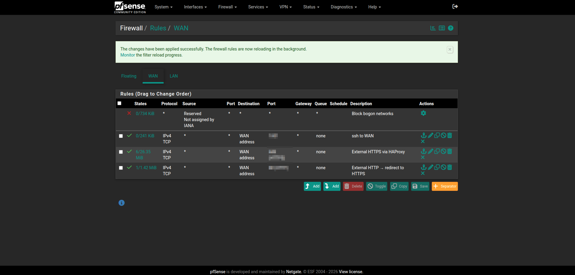575x275 pixels.
Task: Open the Services dropdown menu
Action: [258, 7]
